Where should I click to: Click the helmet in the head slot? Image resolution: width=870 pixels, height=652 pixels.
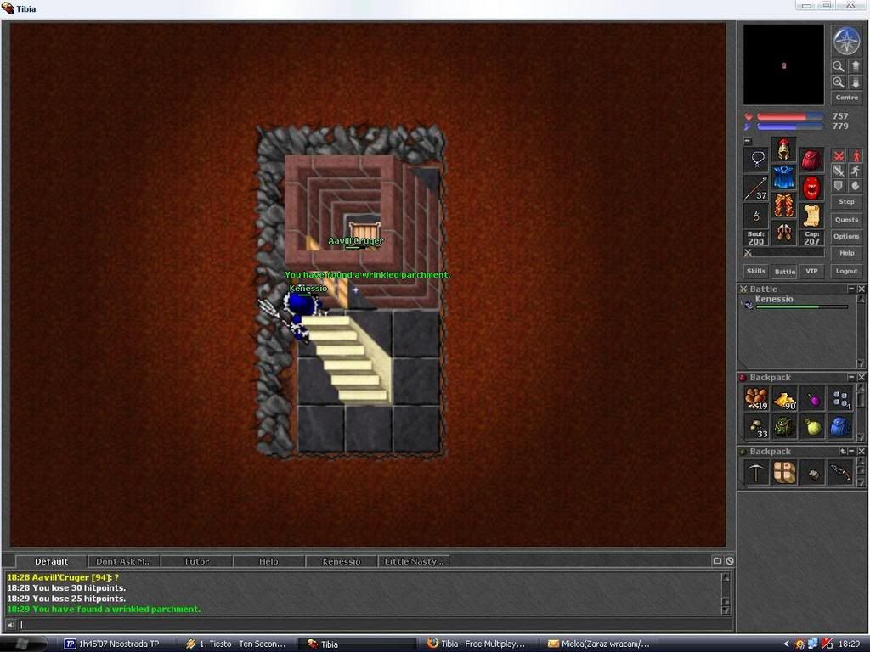[783, 149]
